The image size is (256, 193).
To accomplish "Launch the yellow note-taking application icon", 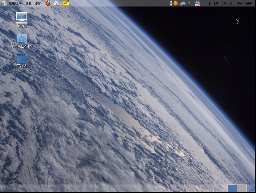I will coord(66,3).
